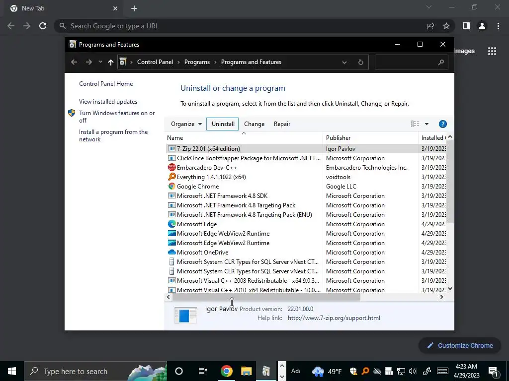Image resolution: width=509 pixels, height=381 pixels.
Task: Open the Chrome three-dot menu
Action: click(498, 26)
